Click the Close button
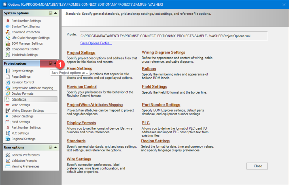 [x=257, y=166]
